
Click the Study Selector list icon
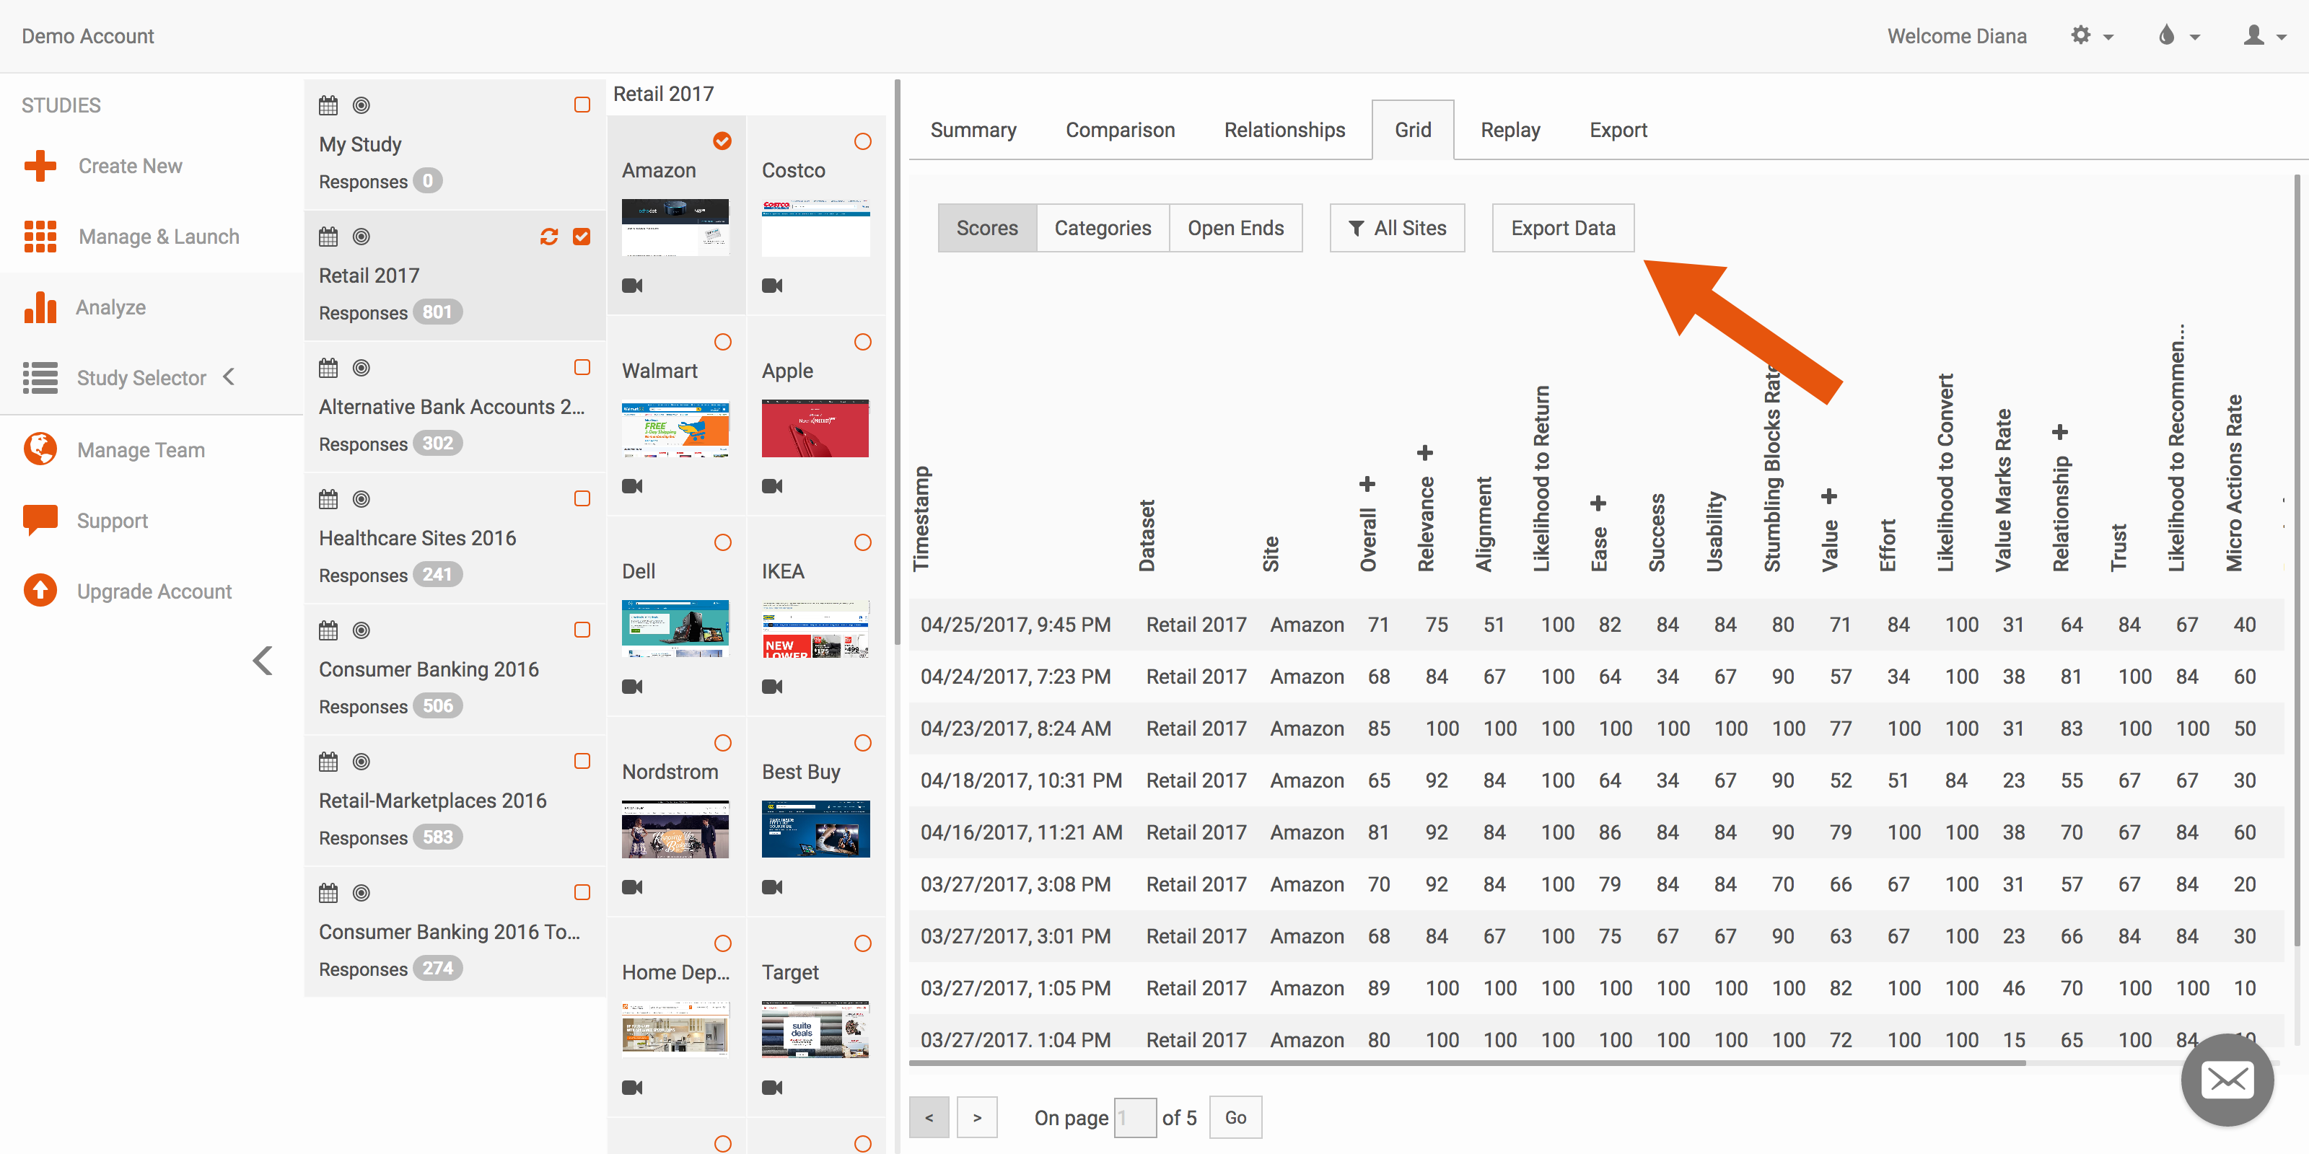click(40, 377)
